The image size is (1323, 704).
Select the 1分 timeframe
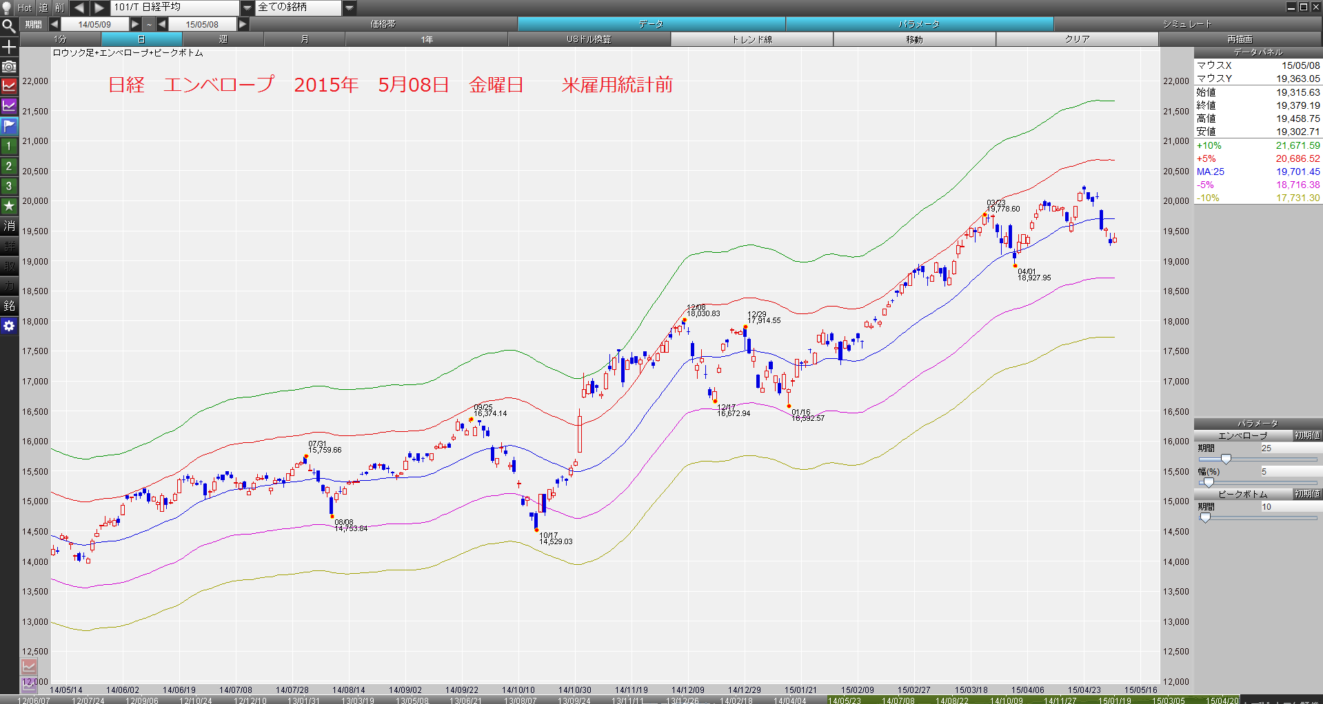(61, 39)
